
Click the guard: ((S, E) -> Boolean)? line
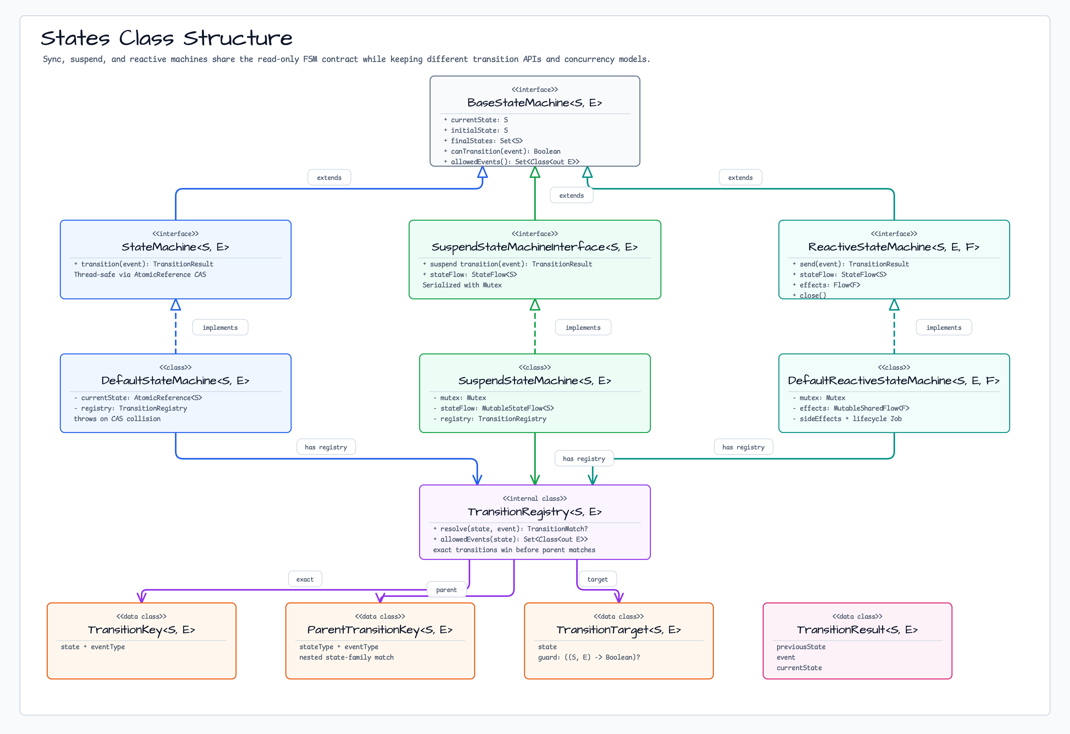pos(589,658)
